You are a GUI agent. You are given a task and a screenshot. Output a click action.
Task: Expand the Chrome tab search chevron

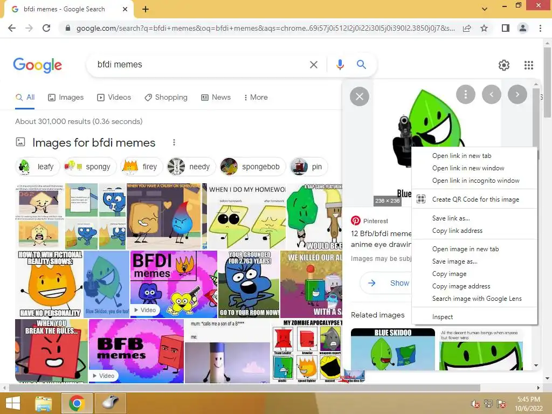[485, 9]
